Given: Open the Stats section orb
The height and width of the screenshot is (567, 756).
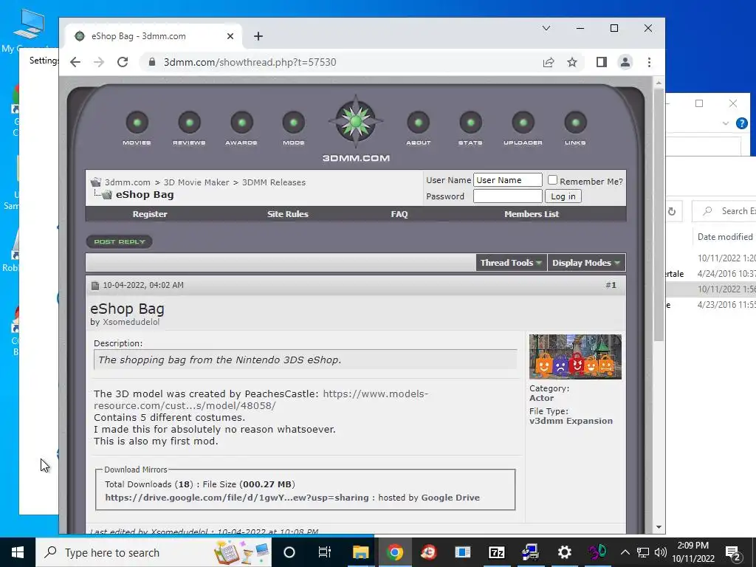Looking at the screenshot, I should click(x=470, y=123).
